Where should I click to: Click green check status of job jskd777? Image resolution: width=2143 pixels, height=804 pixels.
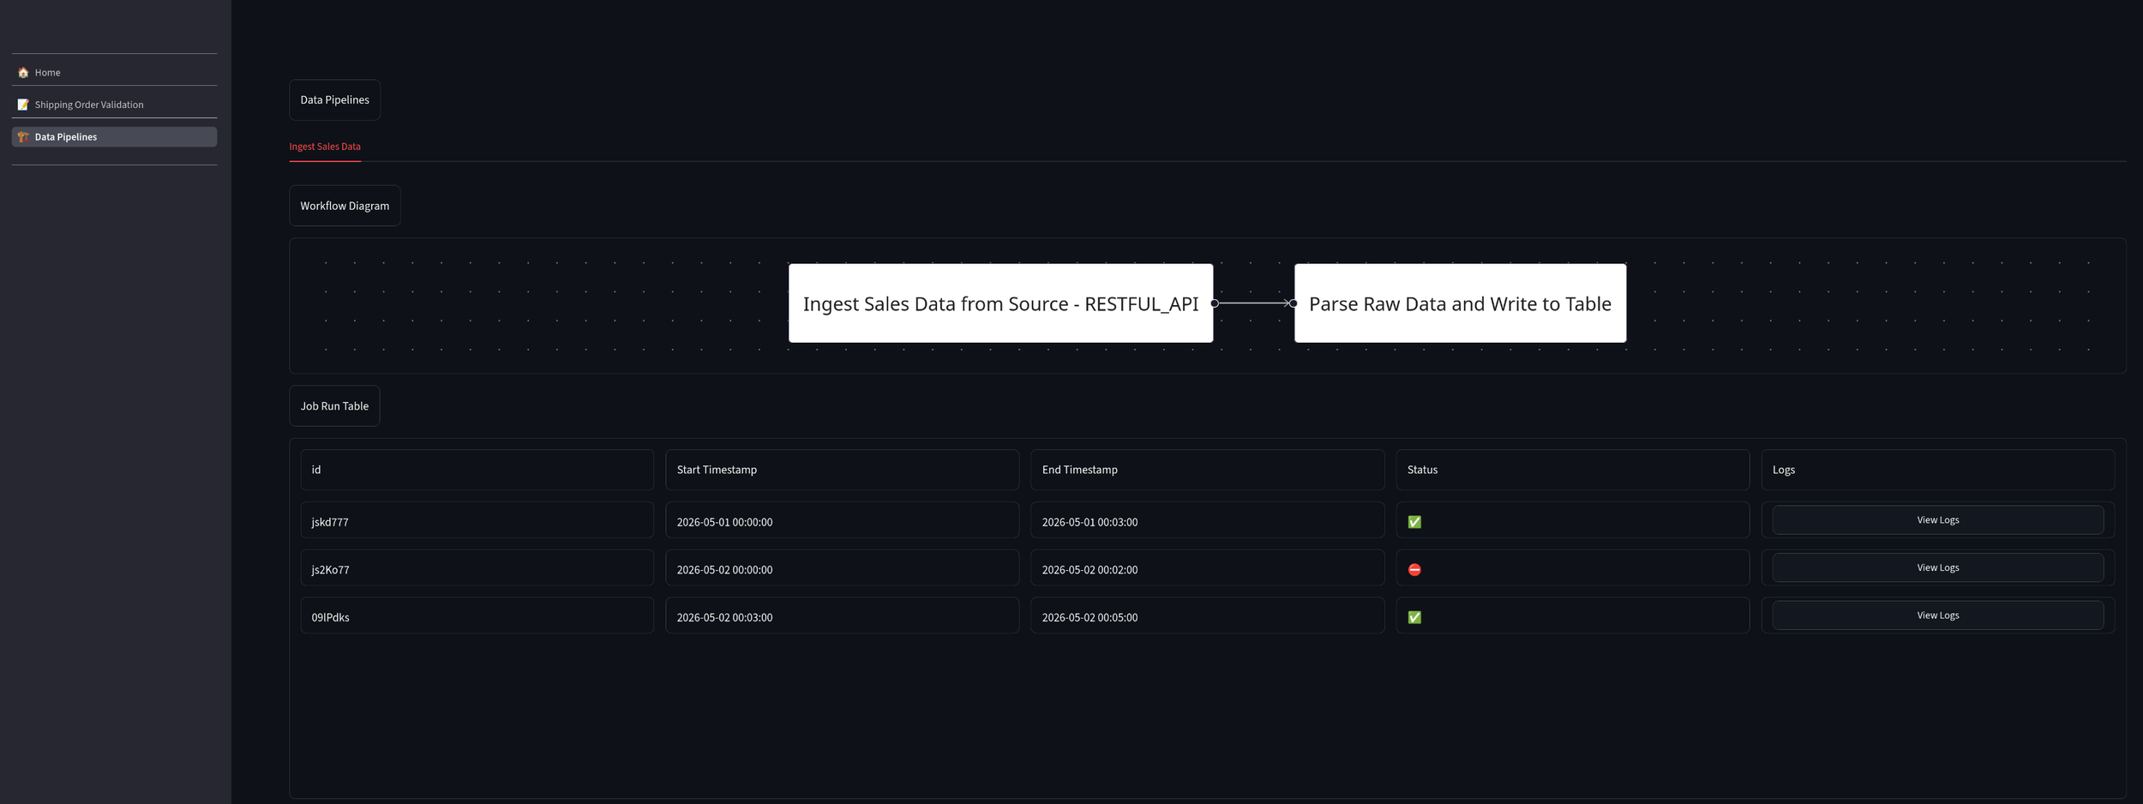pyautogui.click(x=1414, y=522)
